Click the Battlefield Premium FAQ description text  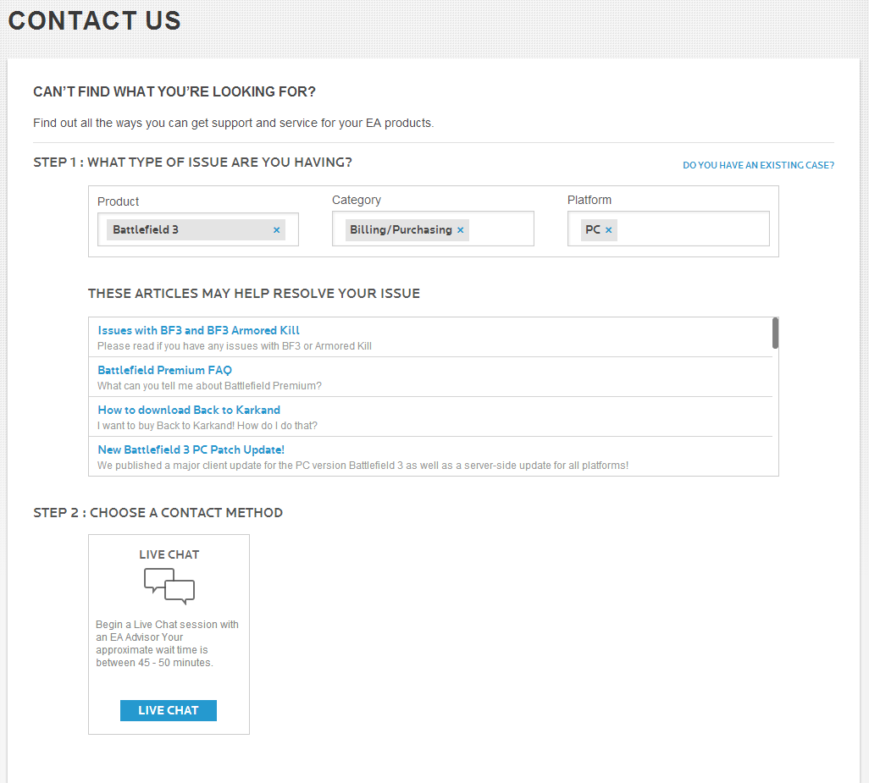tap(209, 386)
